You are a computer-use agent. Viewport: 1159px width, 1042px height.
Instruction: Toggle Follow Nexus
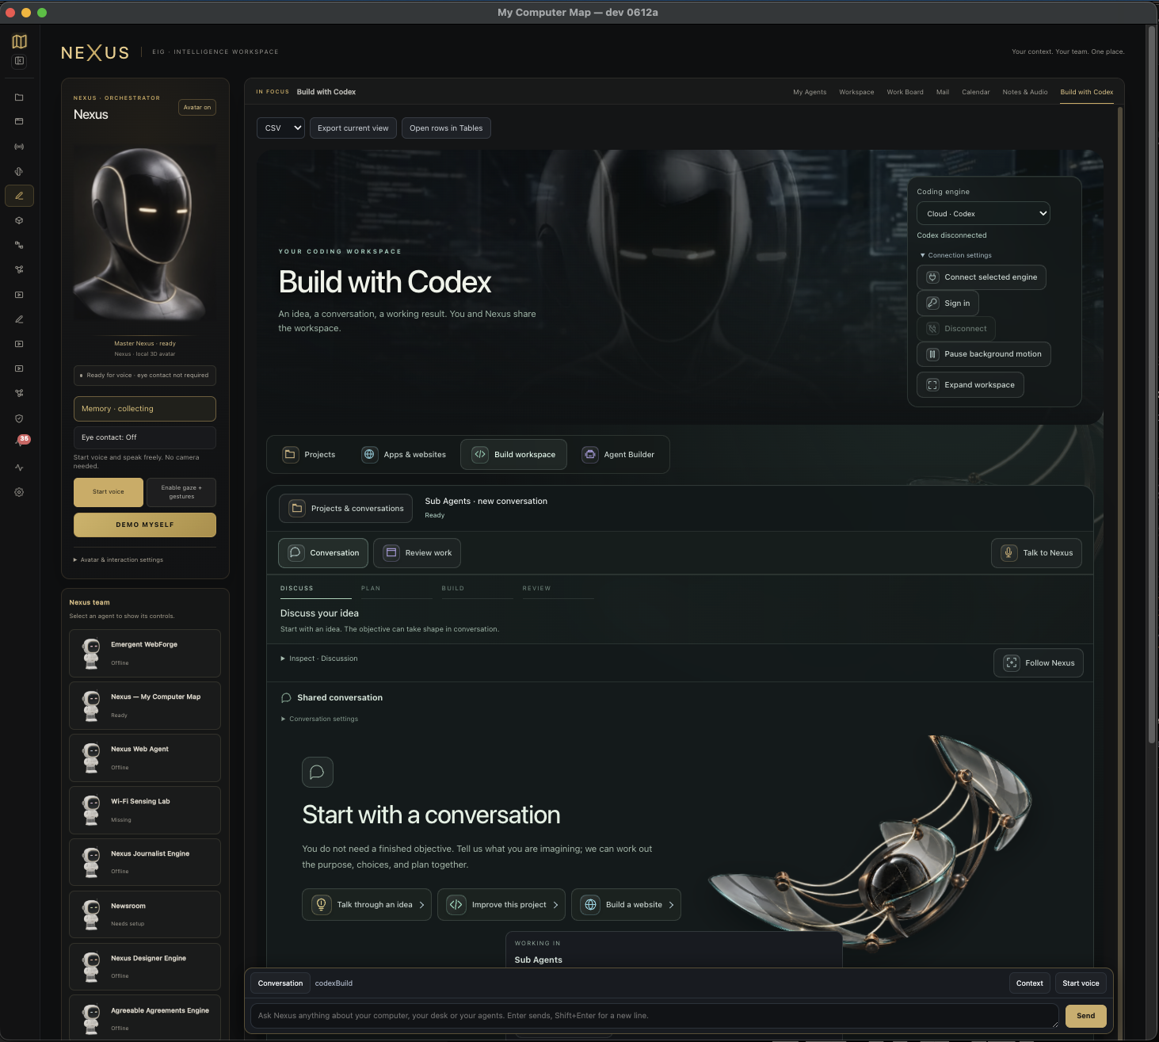tap(1039, 663)
